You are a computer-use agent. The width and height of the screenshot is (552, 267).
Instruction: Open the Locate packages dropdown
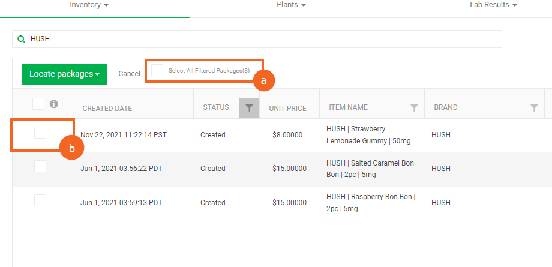64,74
